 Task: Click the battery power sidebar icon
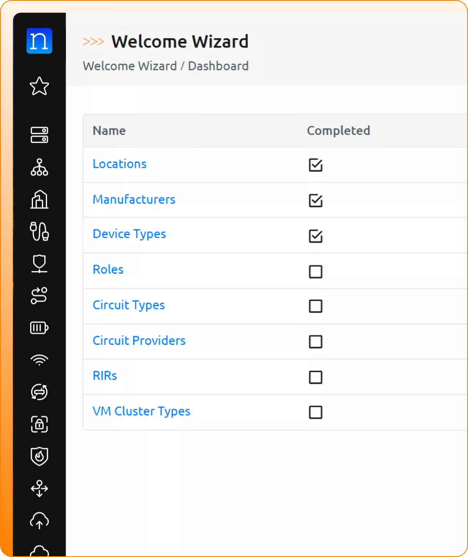(39, 328)
